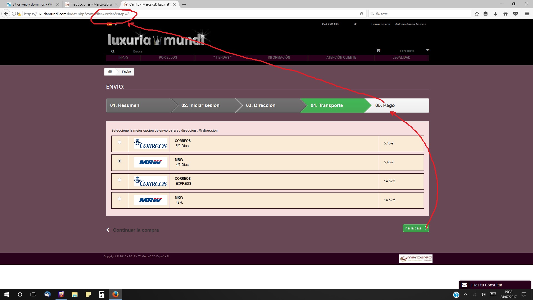Open Firefox downloads arrow icon
The height and width of the screenshot is (300, 533).
pyautogui.click(x=495, y=14)
